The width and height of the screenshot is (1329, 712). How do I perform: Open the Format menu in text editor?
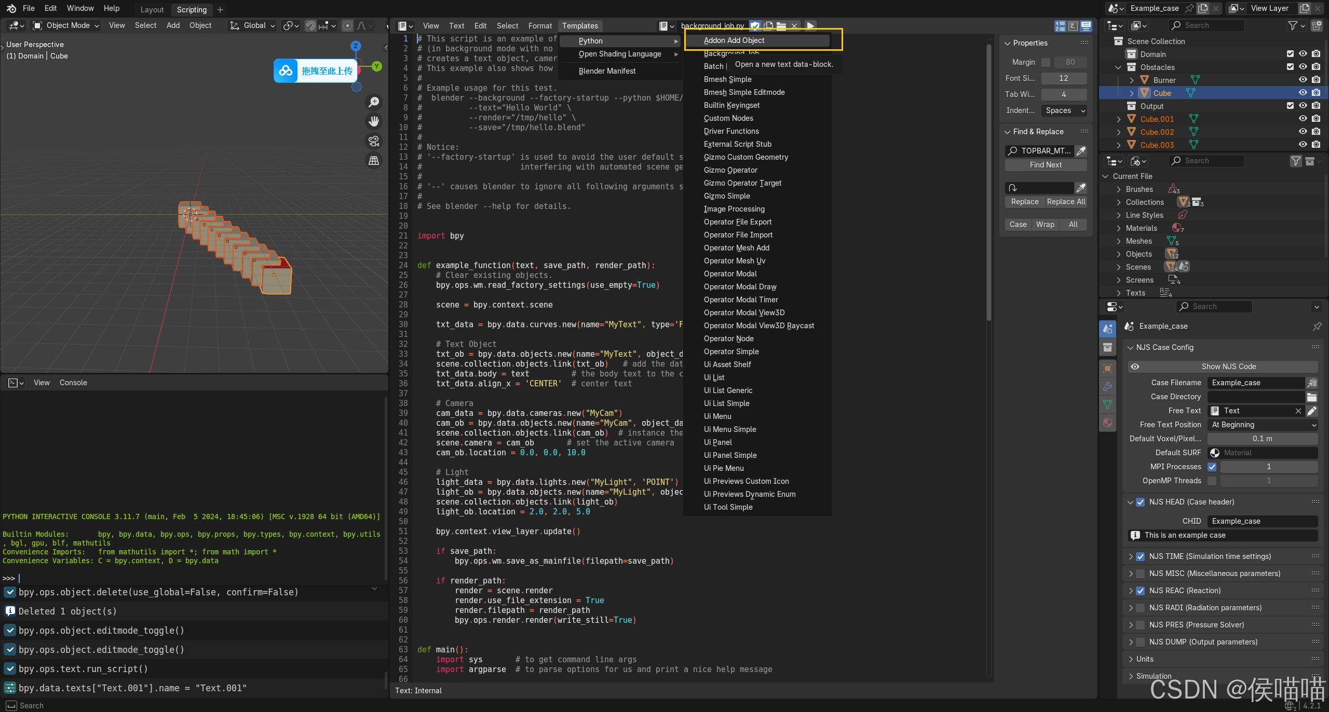[540, 25]
